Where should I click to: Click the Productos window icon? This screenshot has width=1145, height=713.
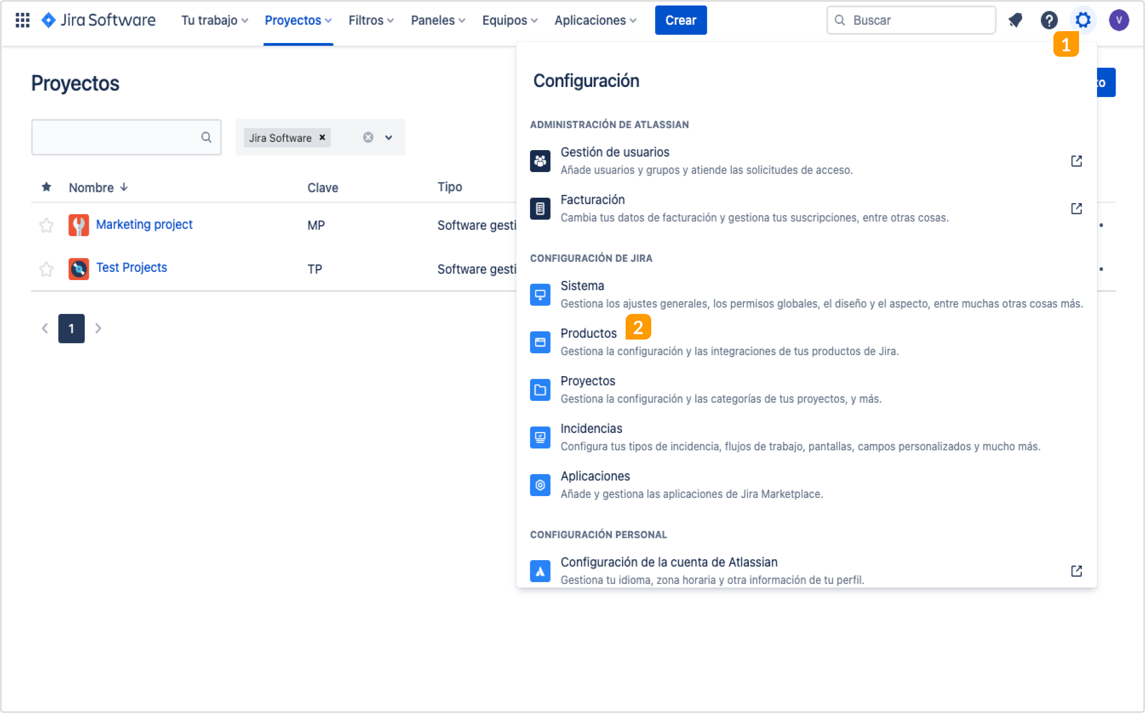tap(540, 342)
